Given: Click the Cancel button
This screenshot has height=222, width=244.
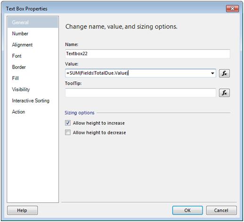Looking at the screenshot, I should (x=221, y=210).
